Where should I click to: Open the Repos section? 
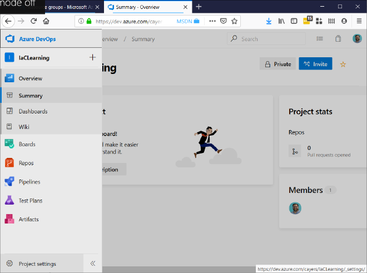26,163
